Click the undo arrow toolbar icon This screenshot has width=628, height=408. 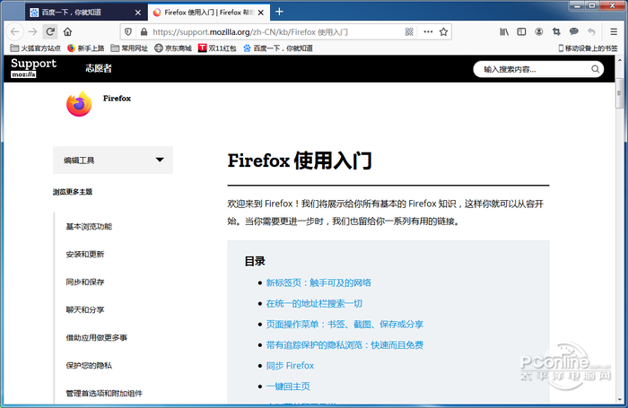click(591, 31)
